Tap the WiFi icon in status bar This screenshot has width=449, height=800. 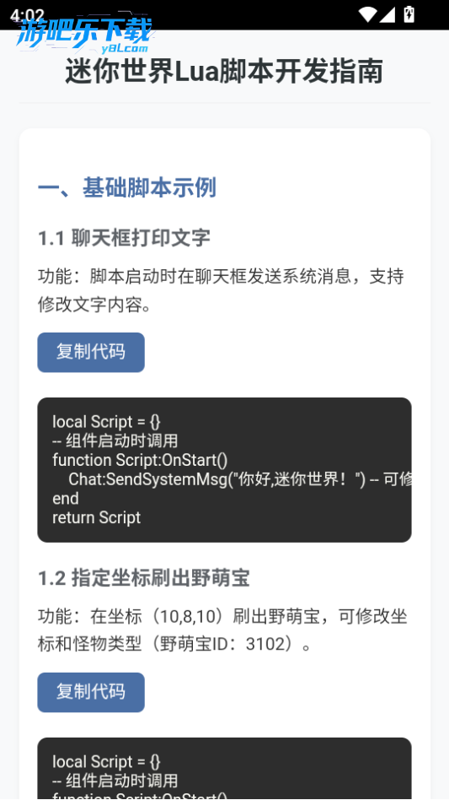(x=366, y=14)
